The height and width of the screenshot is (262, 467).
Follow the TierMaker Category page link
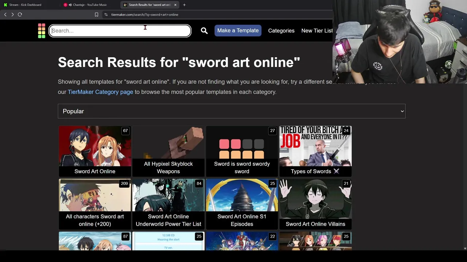pos(100,92)
